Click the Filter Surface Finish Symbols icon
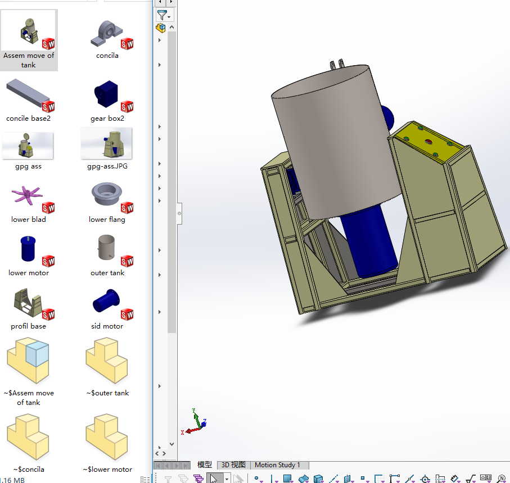The image size is (510, 483). click(471, 479)
